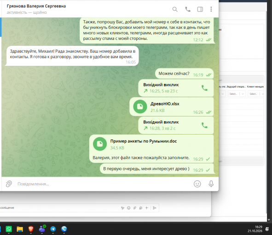Click the plus icon in background message box
Image resolution: width=272 pixels, height=235 pixels.
point(146,208)
